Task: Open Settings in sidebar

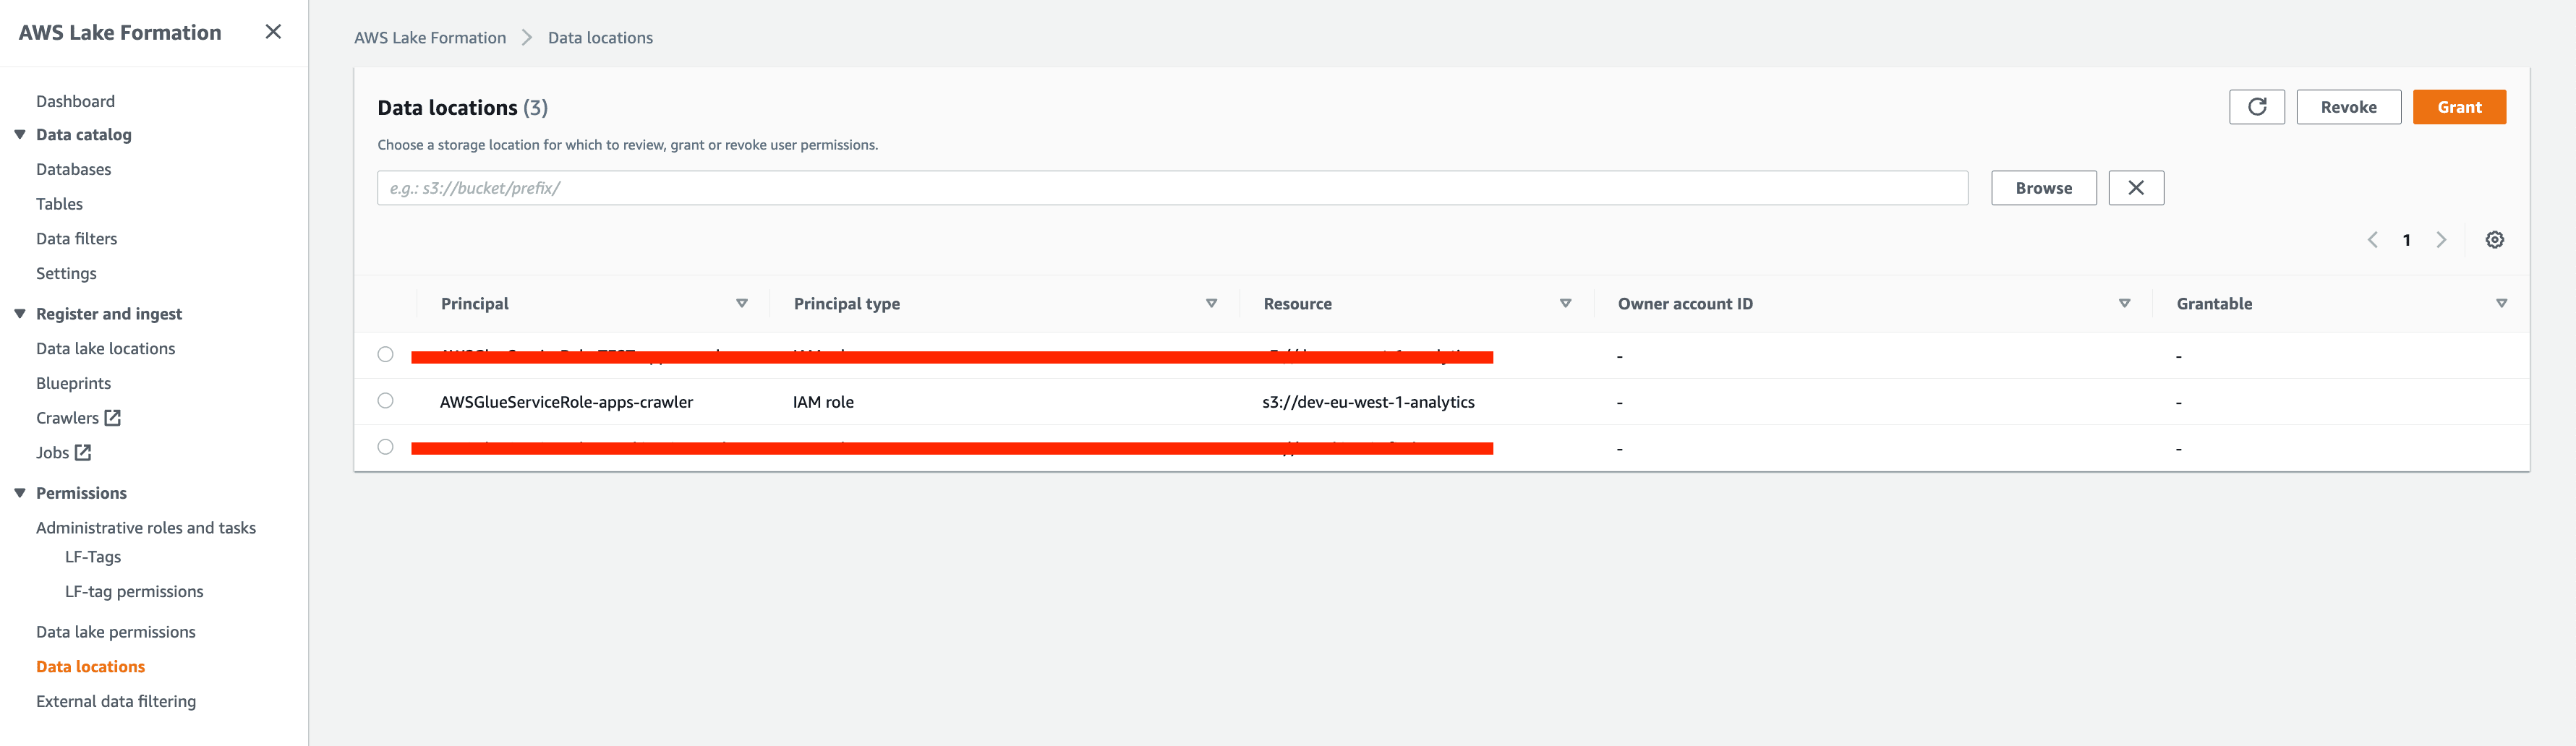Action: [x=66, y=273]
